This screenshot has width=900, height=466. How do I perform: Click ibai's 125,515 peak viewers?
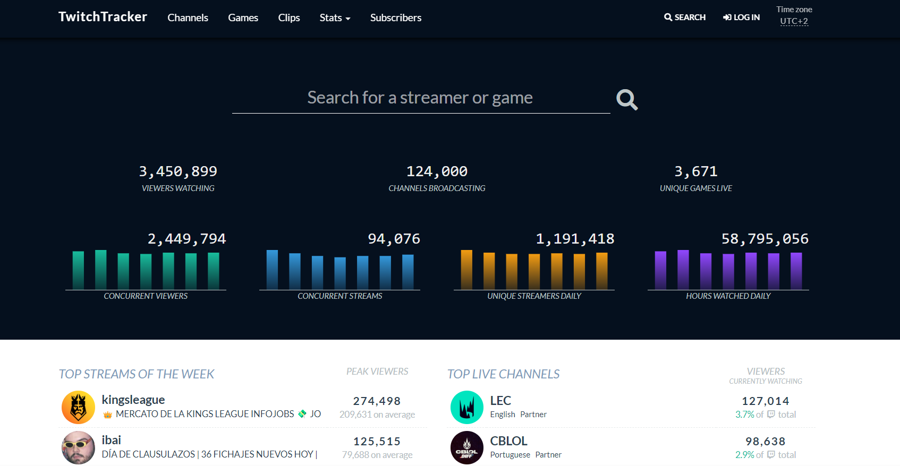click(x=377, y=442)
